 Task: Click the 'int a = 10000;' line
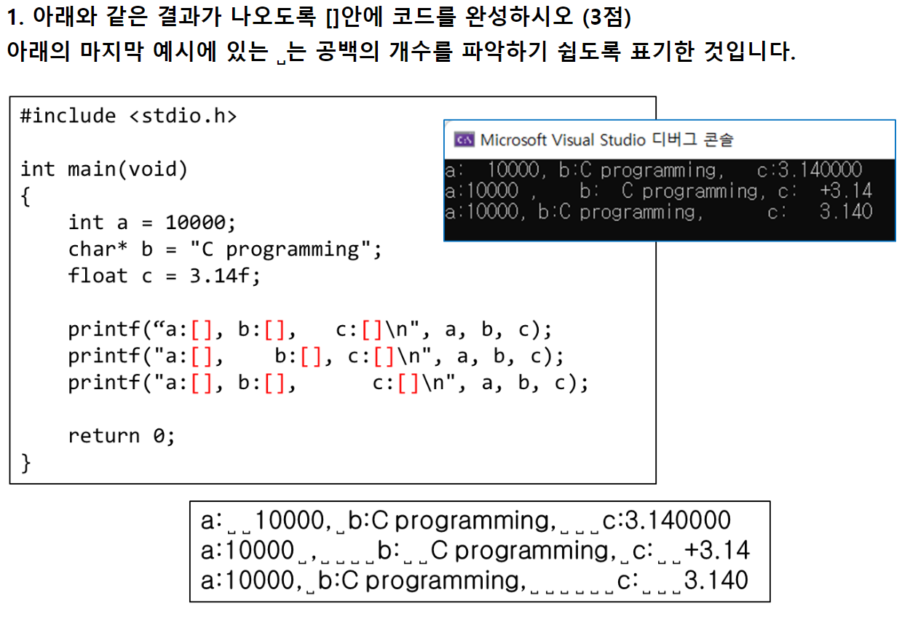coord(152,223)
